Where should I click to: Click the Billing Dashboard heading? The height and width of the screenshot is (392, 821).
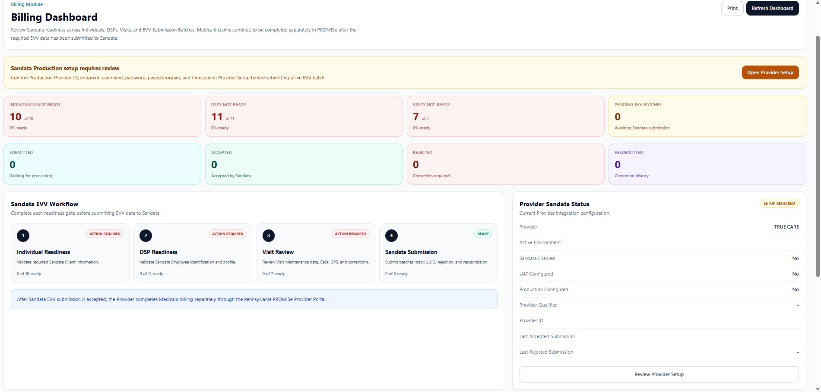pyautogui.click(x=54, y=17)
